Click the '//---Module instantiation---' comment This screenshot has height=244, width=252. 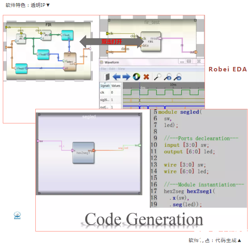tap(204, 184)
